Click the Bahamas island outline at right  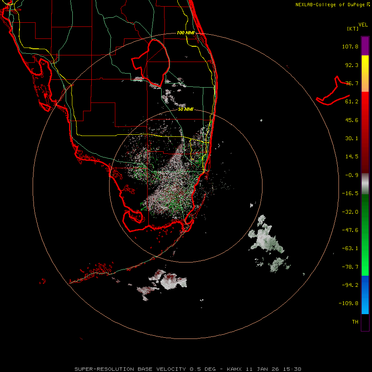coord(333,91)
